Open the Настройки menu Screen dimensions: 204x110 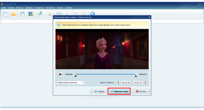pyautogui.click(x=50, y=8)
